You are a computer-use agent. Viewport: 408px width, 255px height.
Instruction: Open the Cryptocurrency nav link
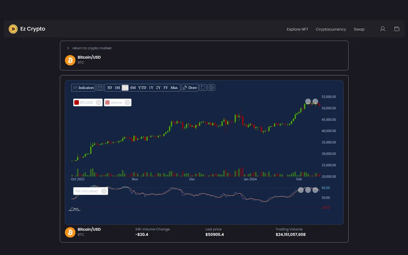331,29
